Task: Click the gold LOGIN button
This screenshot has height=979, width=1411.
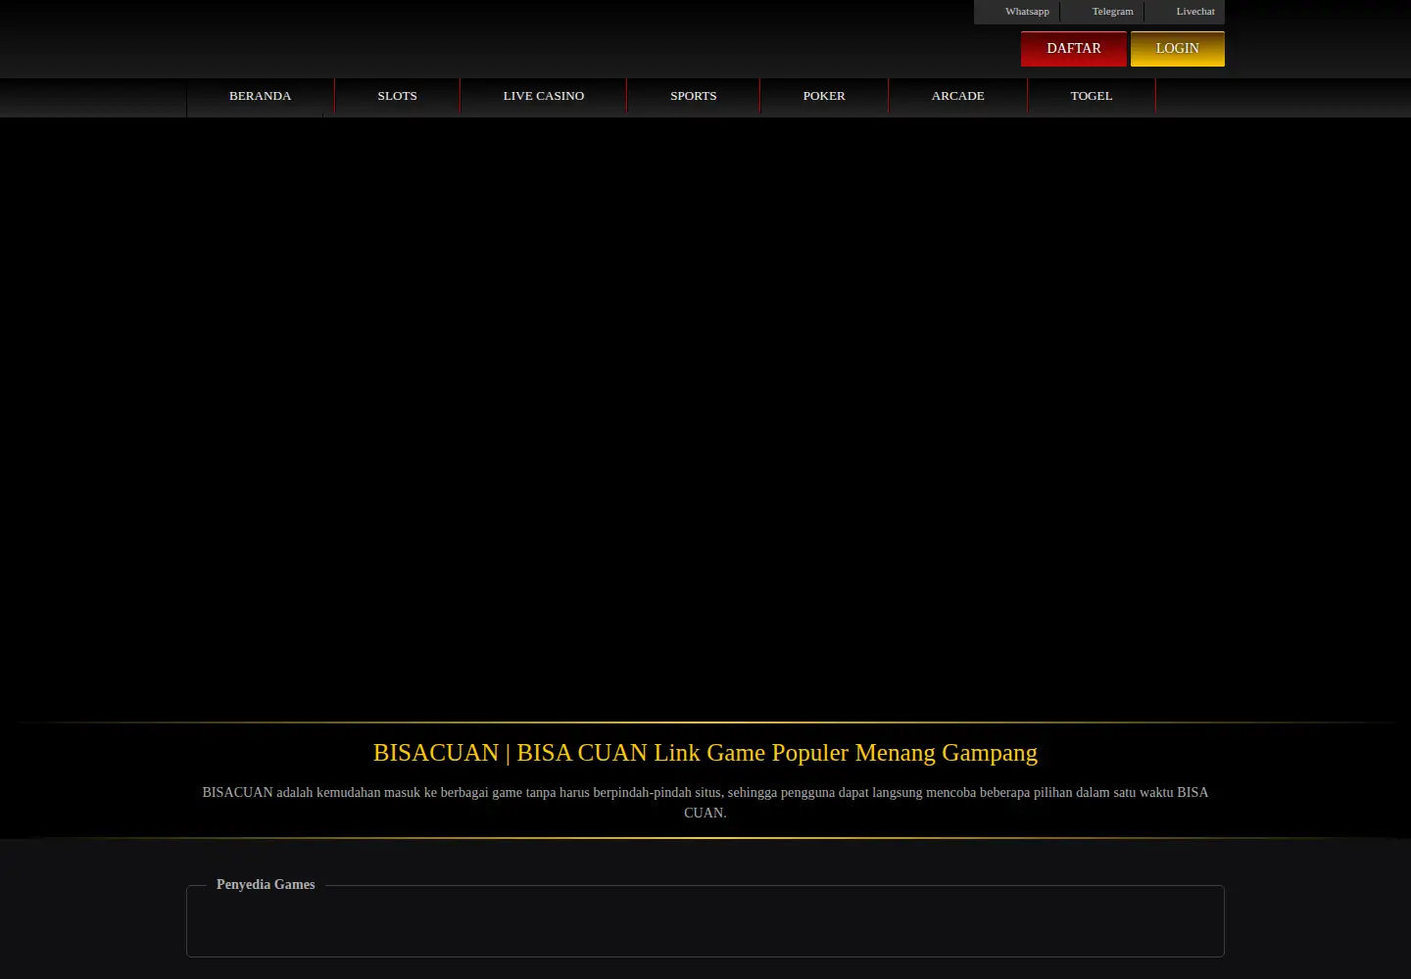Action: coord(1178,49)
